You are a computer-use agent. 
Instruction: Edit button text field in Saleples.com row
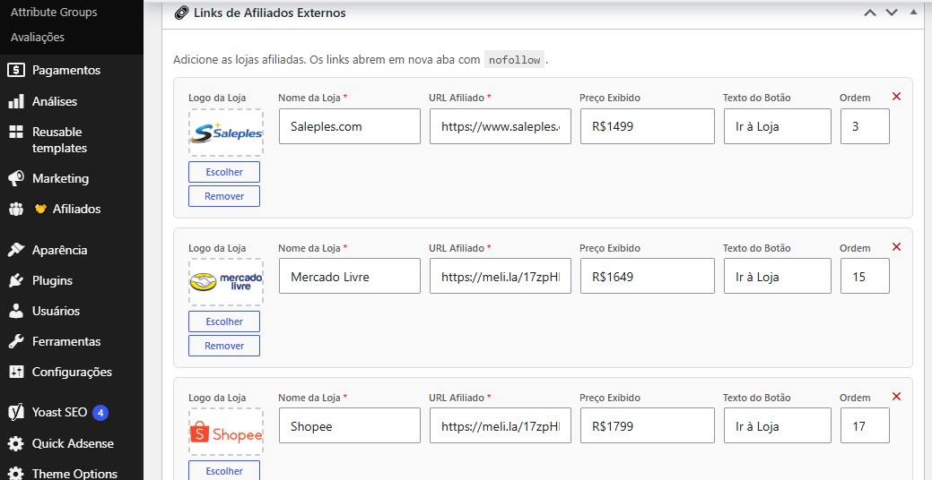point(778,125)
